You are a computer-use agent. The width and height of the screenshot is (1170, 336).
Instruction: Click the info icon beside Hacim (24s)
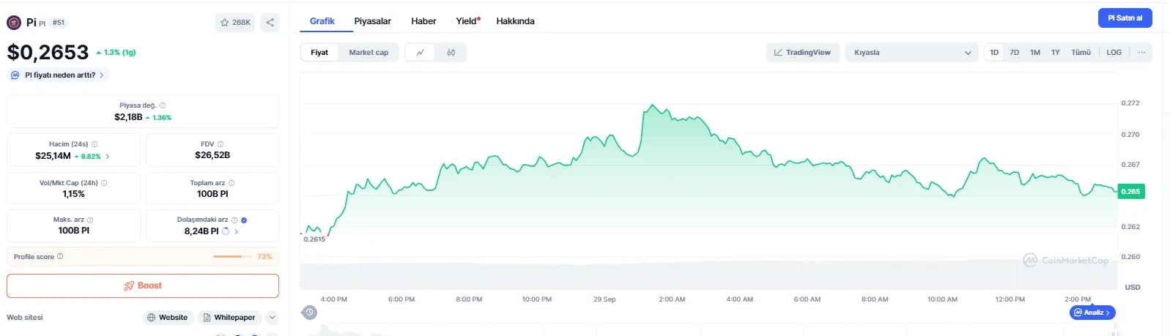click(x=95, y=144)
